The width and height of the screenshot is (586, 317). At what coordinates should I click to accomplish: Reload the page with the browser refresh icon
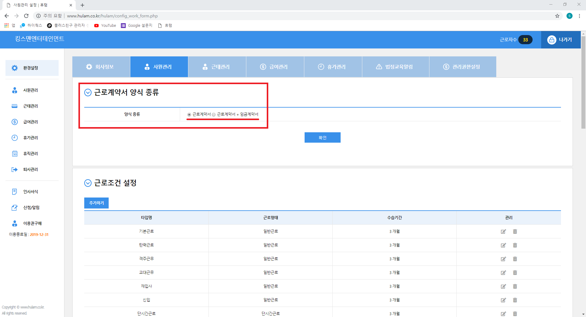(x=26, y=16)
